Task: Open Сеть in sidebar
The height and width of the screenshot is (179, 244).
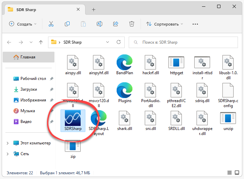Action: (x=25, y=154)
